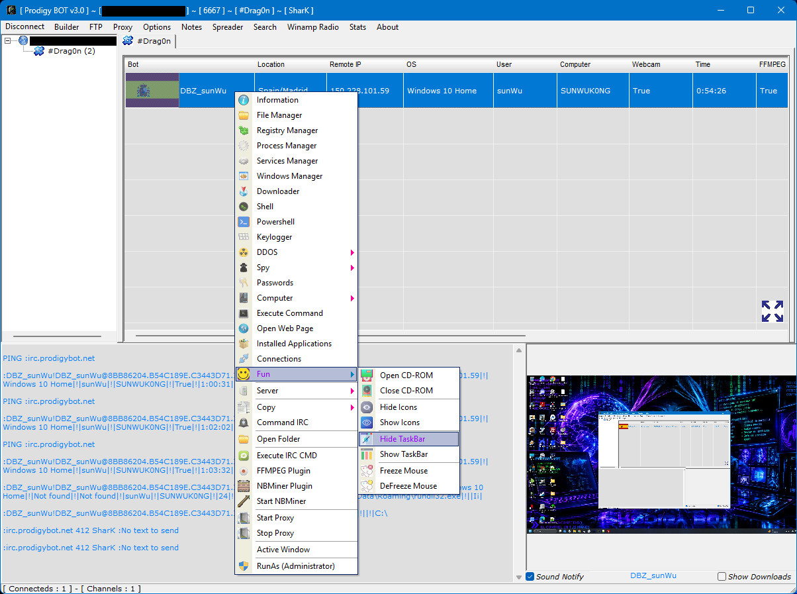This screenshot has width=797, height=594.
Task: Open the Options menu
Action: [157, 27]
